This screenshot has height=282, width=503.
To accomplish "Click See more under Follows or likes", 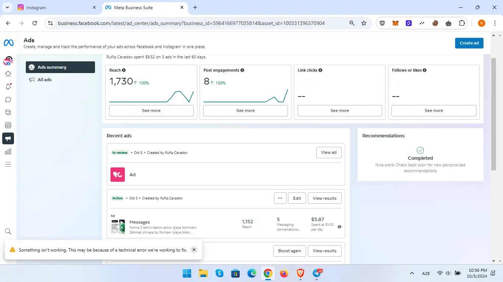I will pos(434,111).
